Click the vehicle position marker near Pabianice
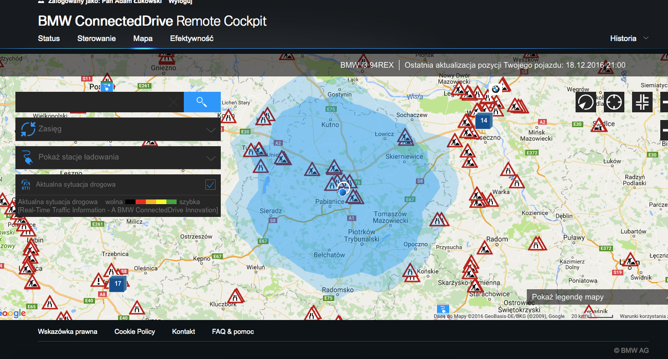668x359 pixels. pyautogui.click(x=342, y=191)
